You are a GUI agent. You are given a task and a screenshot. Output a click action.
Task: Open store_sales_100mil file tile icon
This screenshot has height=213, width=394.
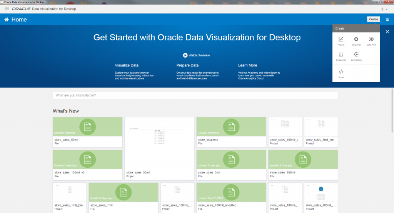coord(303,160)
